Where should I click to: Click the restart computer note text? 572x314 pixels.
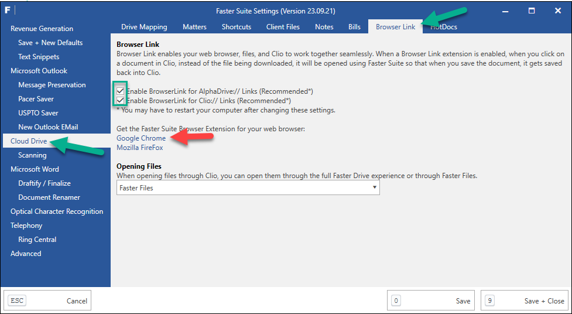pyautogui.click(x=226, y=110)
